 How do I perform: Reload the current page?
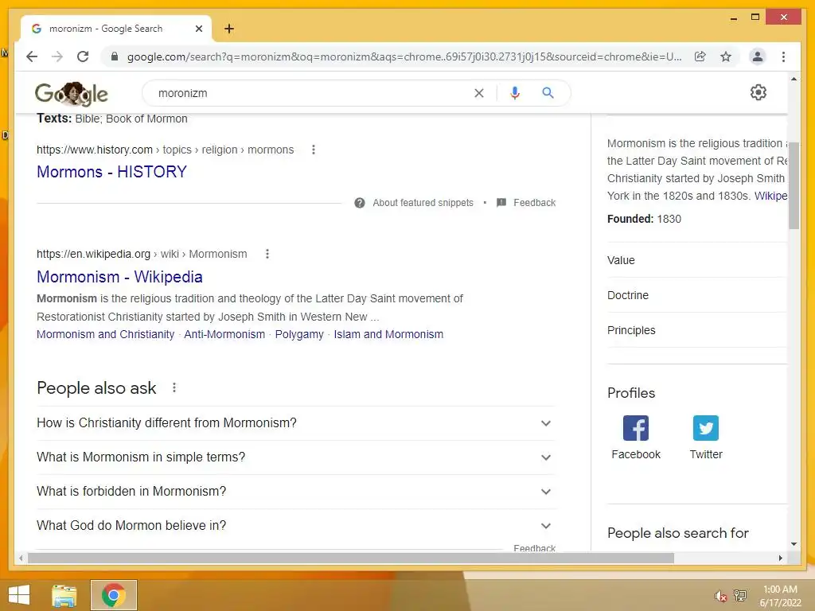click(x=83, y=56)
